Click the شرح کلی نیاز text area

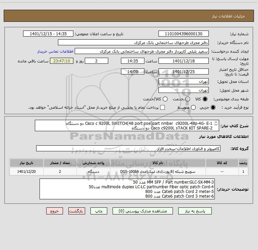pos(127,126)
